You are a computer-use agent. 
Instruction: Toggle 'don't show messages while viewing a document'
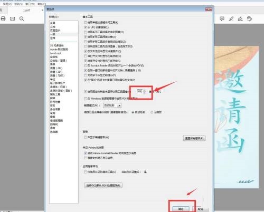coord(86,158)
